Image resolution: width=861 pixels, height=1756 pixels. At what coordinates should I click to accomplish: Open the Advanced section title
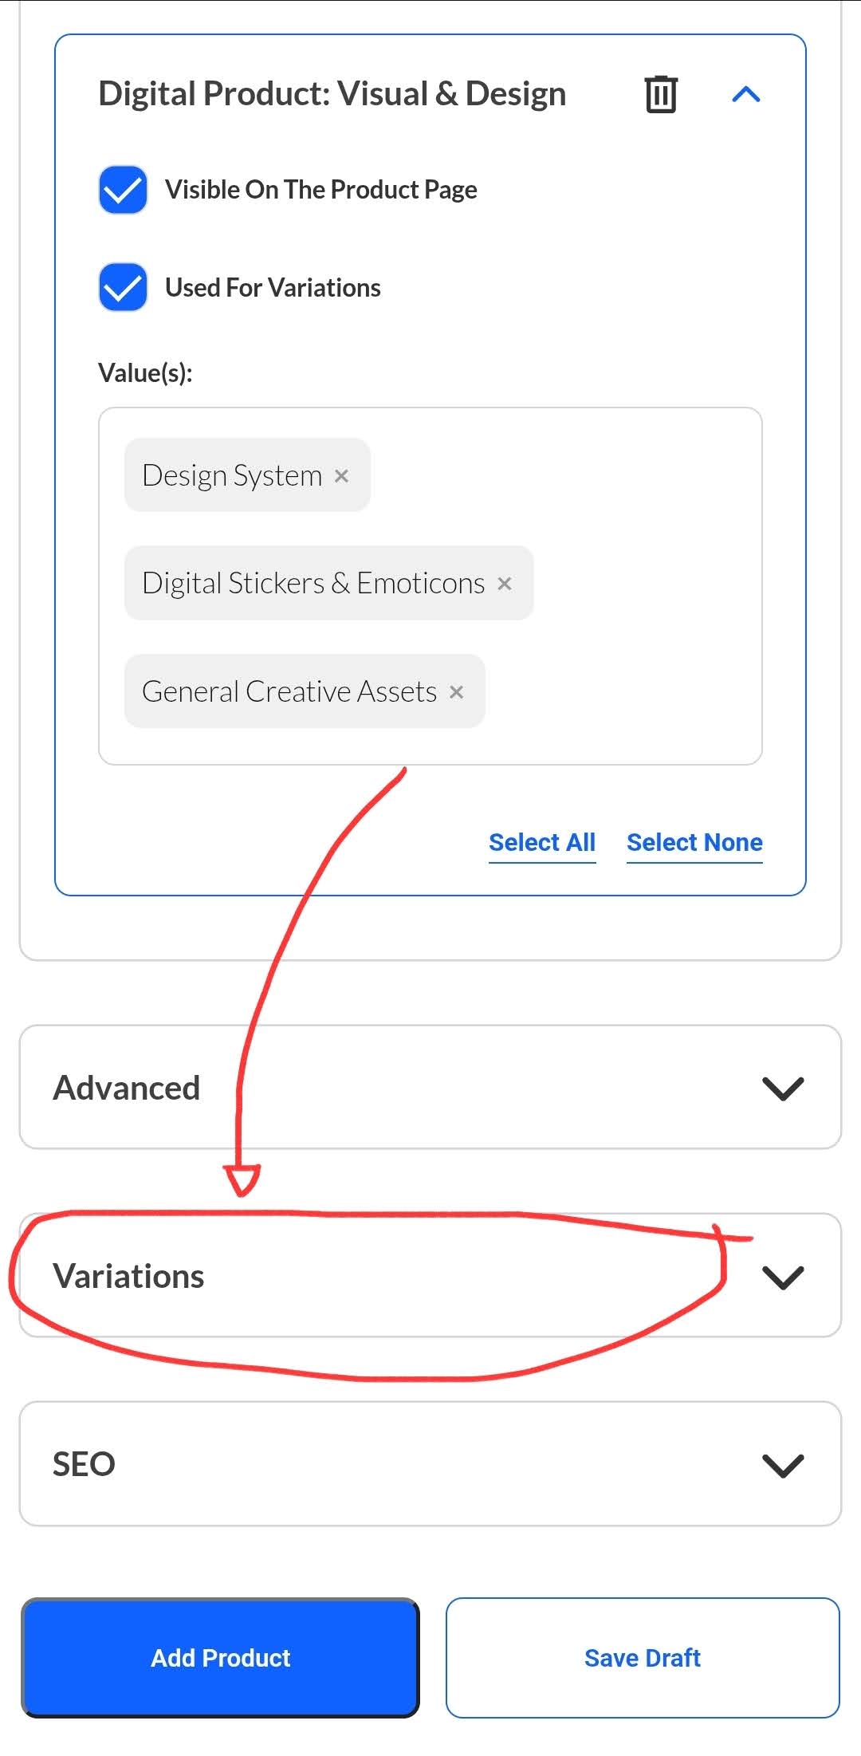point(127,1089)
